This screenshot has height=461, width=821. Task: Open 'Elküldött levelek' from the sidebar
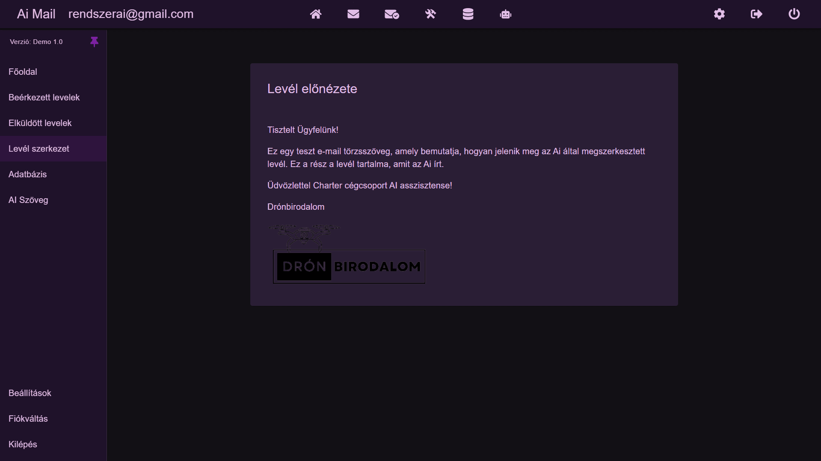click(x=40, y=123)
